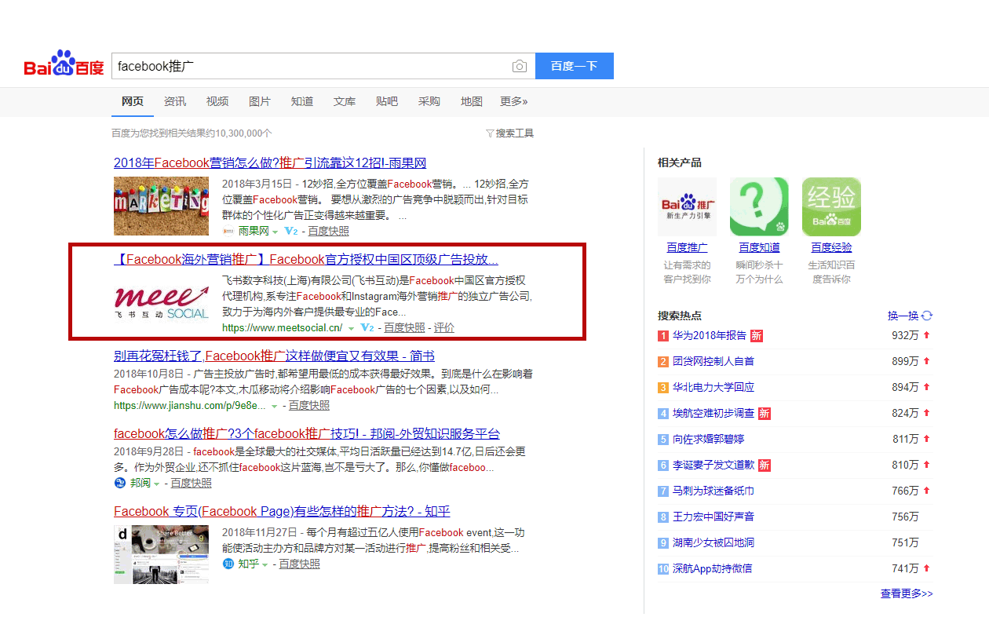This screenshot has height=628, width=989.
Task: Click the rank 1 badge for 华为2018年报告
Action: click(663, 336)
